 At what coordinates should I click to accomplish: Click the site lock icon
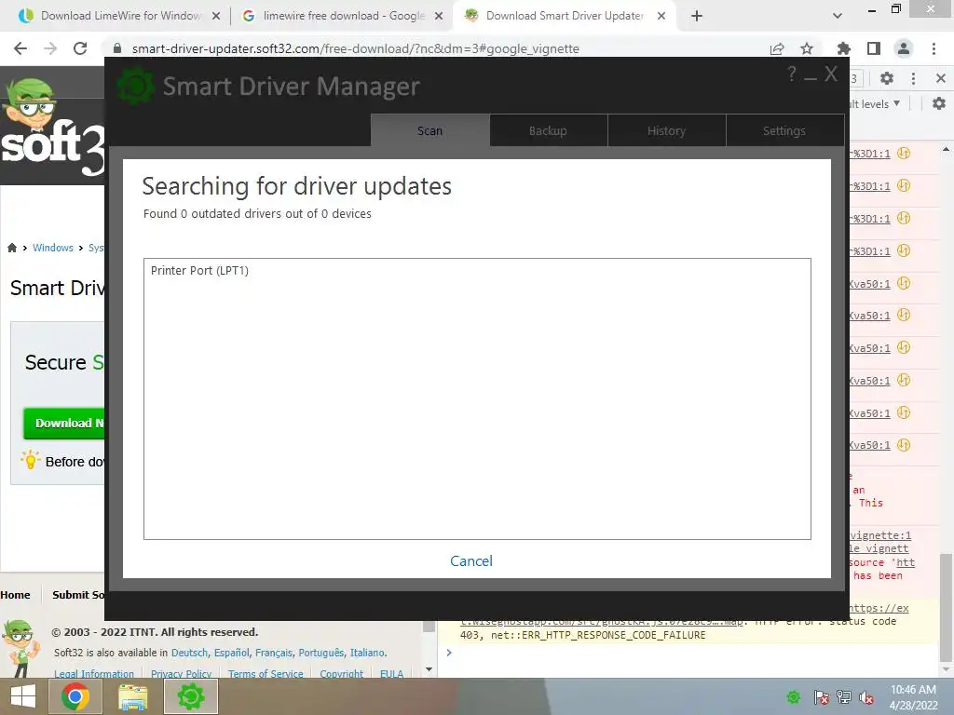pos(117,48)
